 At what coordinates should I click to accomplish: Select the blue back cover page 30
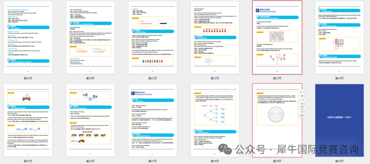(339, 120)
